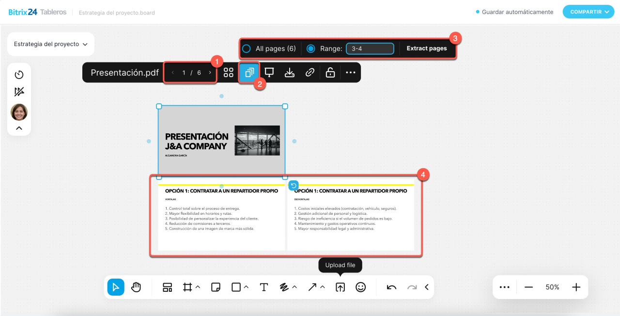
Task: Redo the last undone action
Action: [x=412, y=287]
